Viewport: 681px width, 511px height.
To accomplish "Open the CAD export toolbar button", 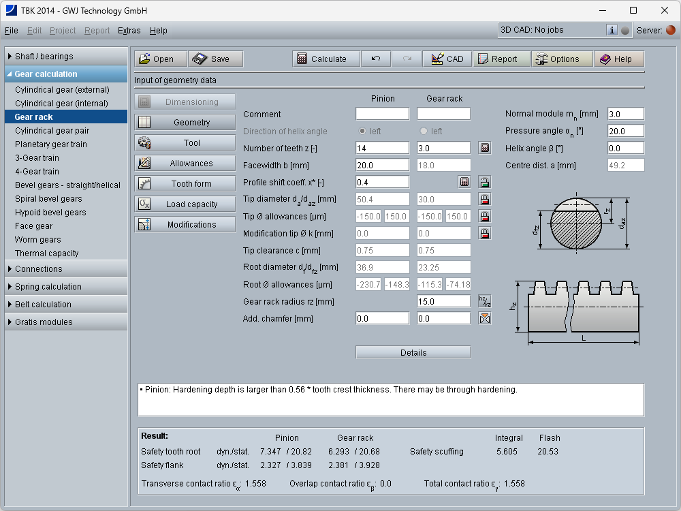I will (x=447, y=59).
